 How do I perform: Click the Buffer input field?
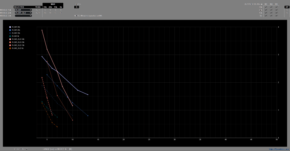76,7
